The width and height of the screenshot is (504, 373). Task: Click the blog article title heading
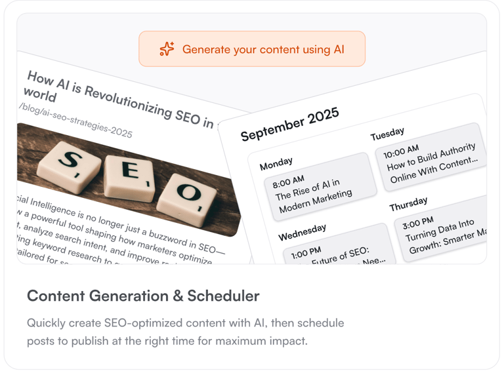tap(118, 98)
